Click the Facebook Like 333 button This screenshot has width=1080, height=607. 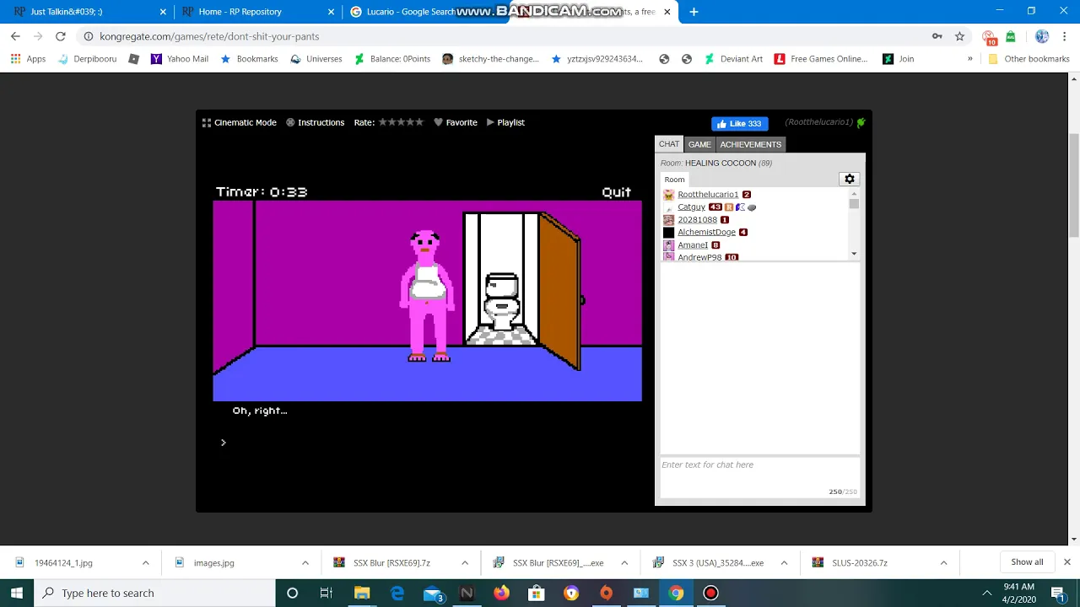740,124
